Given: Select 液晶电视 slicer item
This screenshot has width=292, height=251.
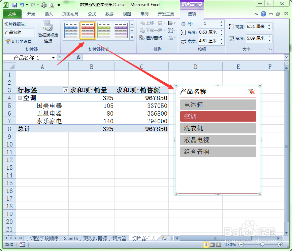Looking at the screenshot, I should pos(218,140).
